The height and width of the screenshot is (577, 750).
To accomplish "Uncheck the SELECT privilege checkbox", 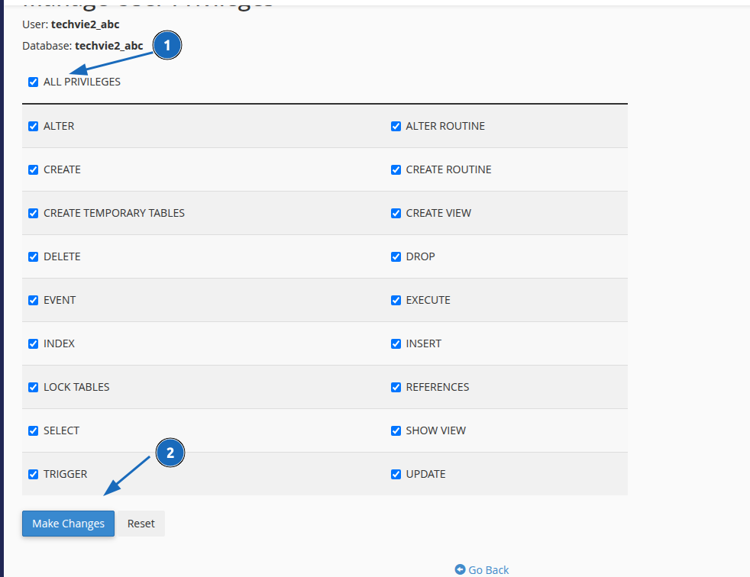I will coord(34,431).
